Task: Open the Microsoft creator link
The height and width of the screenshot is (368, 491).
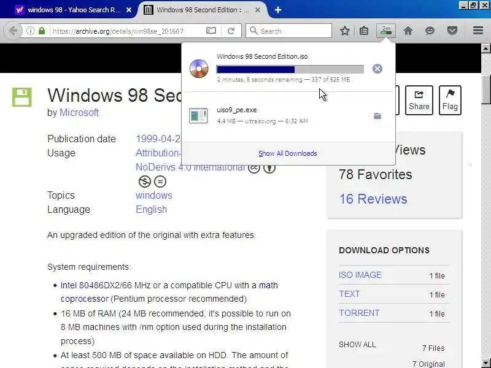Action: click(x=79, y=112)
